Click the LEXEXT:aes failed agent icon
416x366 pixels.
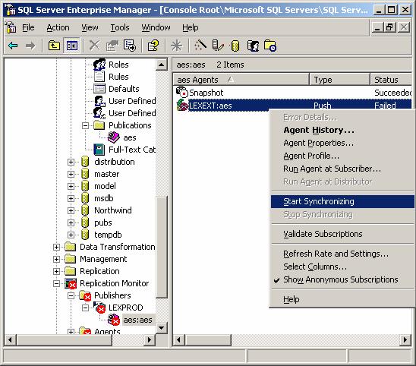tap(182, 105)
